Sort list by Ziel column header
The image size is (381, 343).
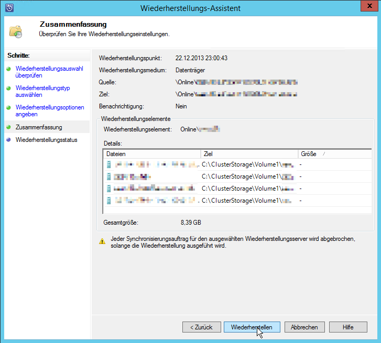tap(249, 154)
